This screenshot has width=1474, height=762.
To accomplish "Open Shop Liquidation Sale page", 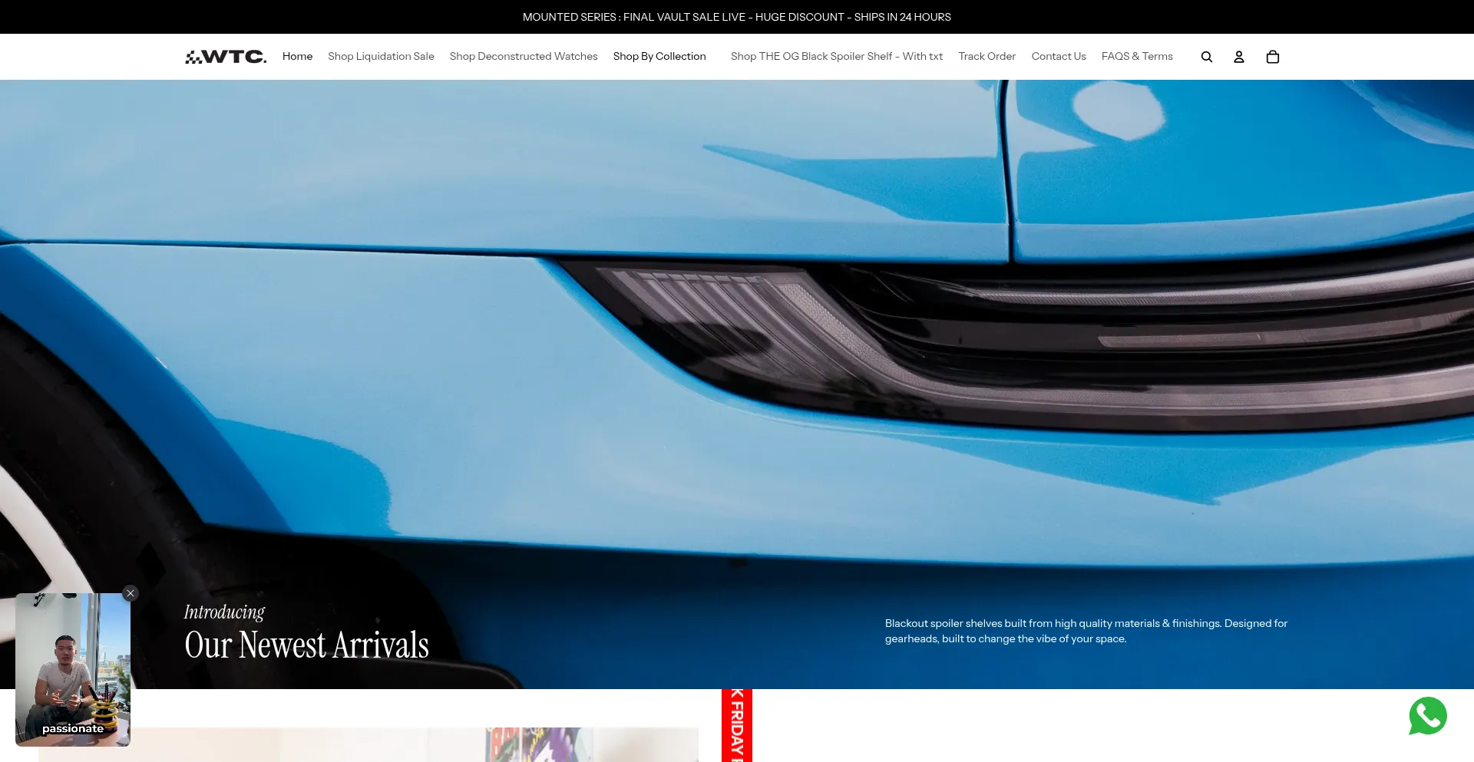I will coord(381,57).
